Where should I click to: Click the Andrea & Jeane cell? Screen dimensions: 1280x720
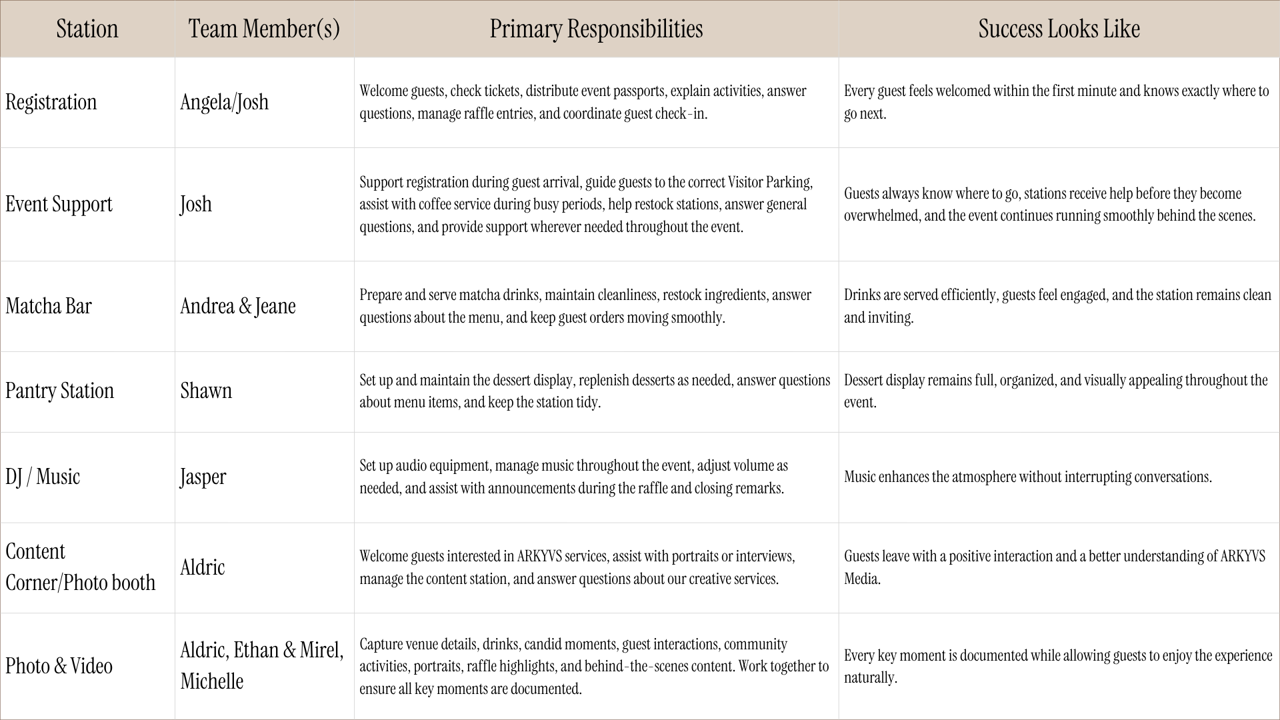coord(265,306)
